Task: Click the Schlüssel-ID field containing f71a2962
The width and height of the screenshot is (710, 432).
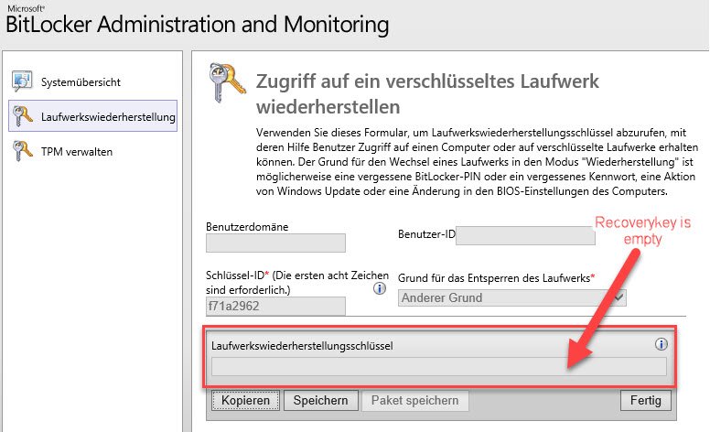Action: (275, 306)
